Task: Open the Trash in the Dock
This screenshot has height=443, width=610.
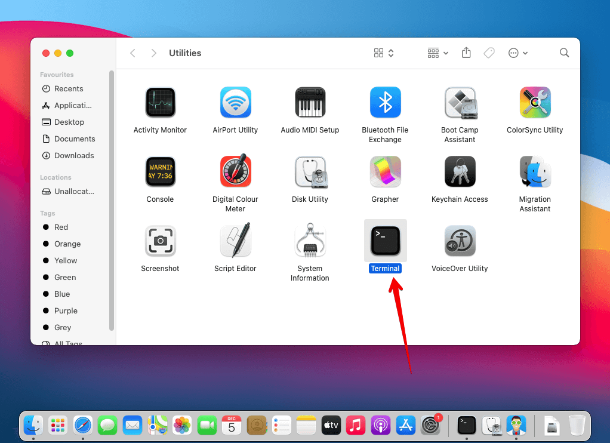Action: [x=577, y=425]
